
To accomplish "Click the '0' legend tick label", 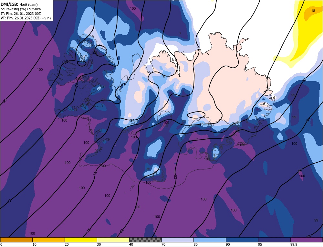I will [1, 244].
